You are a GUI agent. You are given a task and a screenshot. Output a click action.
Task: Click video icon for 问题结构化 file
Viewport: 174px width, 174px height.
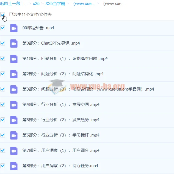pos(14,74)
